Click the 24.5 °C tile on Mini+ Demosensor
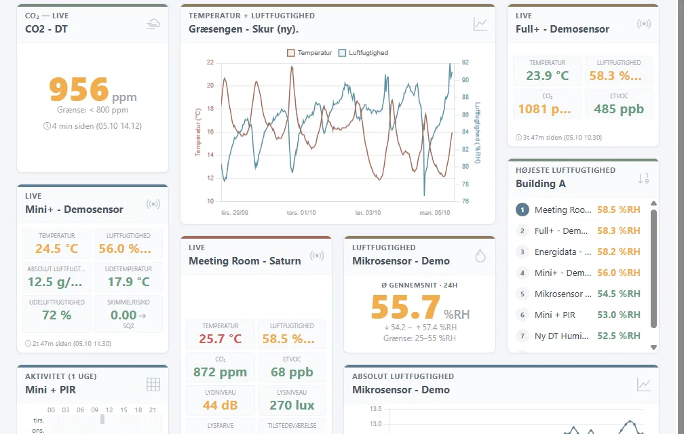The width and height of the screenshot is (686, 434). (x=57, y=243)
